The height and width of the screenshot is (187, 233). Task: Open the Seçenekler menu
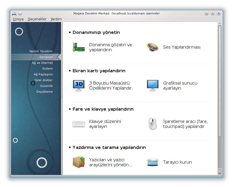pos(37,19)
